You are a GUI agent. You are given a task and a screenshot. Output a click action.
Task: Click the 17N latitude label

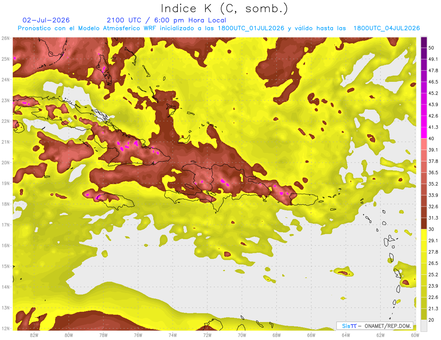click(5, 224)
